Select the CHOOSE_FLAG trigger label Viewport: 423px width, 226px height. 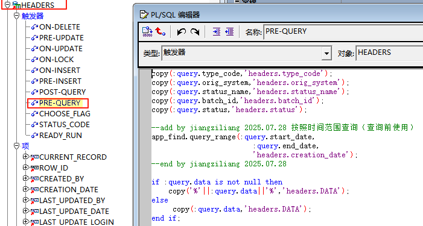65,114
